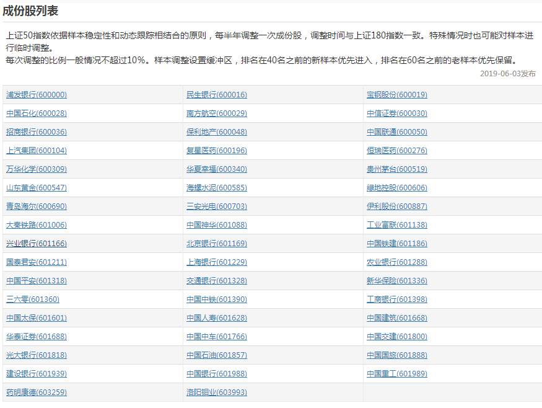542x408 pixels.
Task: Open the 绿地控股(600606) link
Action: (x=397, y=188)
